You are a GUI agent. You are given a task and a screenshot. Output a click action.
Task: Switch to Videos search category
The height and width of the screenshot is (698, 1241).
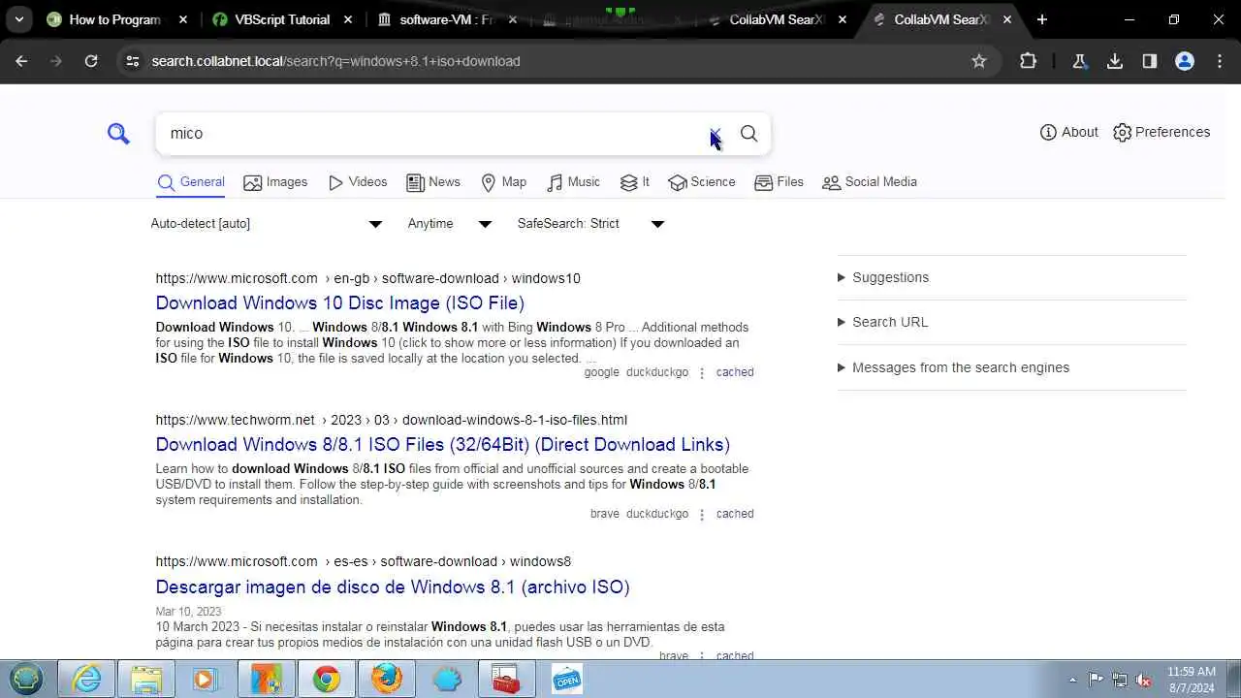[x=357, y=182]
